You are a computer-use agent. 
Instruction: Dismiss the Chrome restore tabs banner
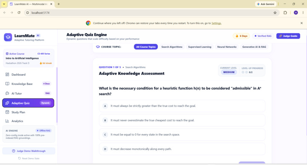pos(302,23)
